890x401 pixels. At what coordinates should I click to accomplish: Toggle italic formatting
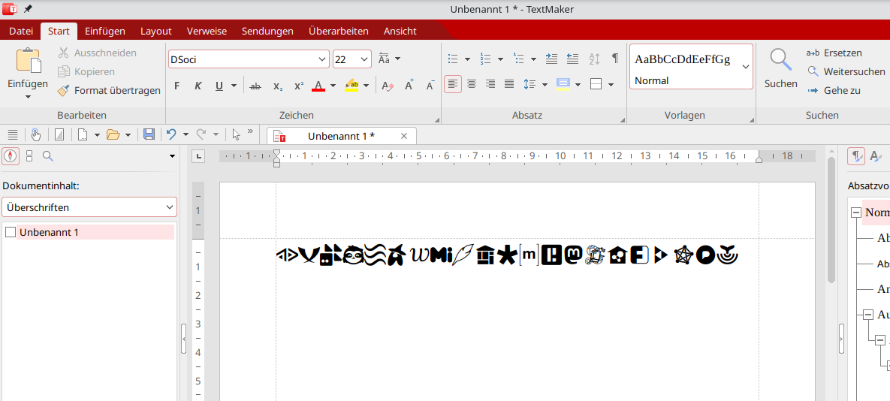coord(198,86)
